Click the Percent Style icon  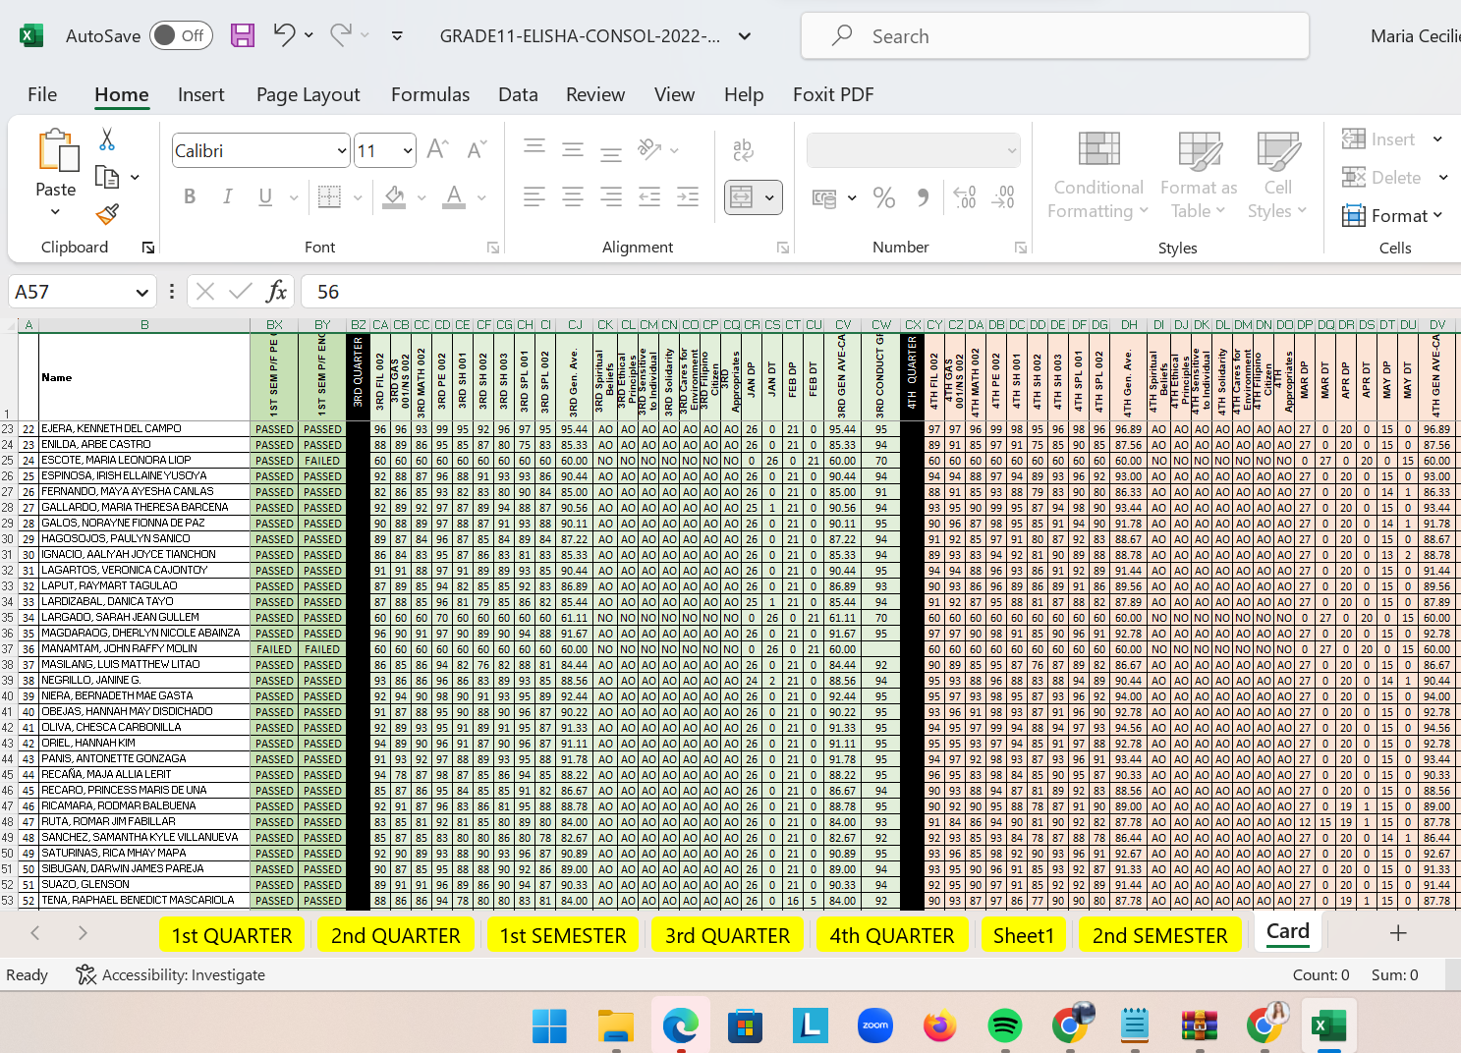click(884, 197)
